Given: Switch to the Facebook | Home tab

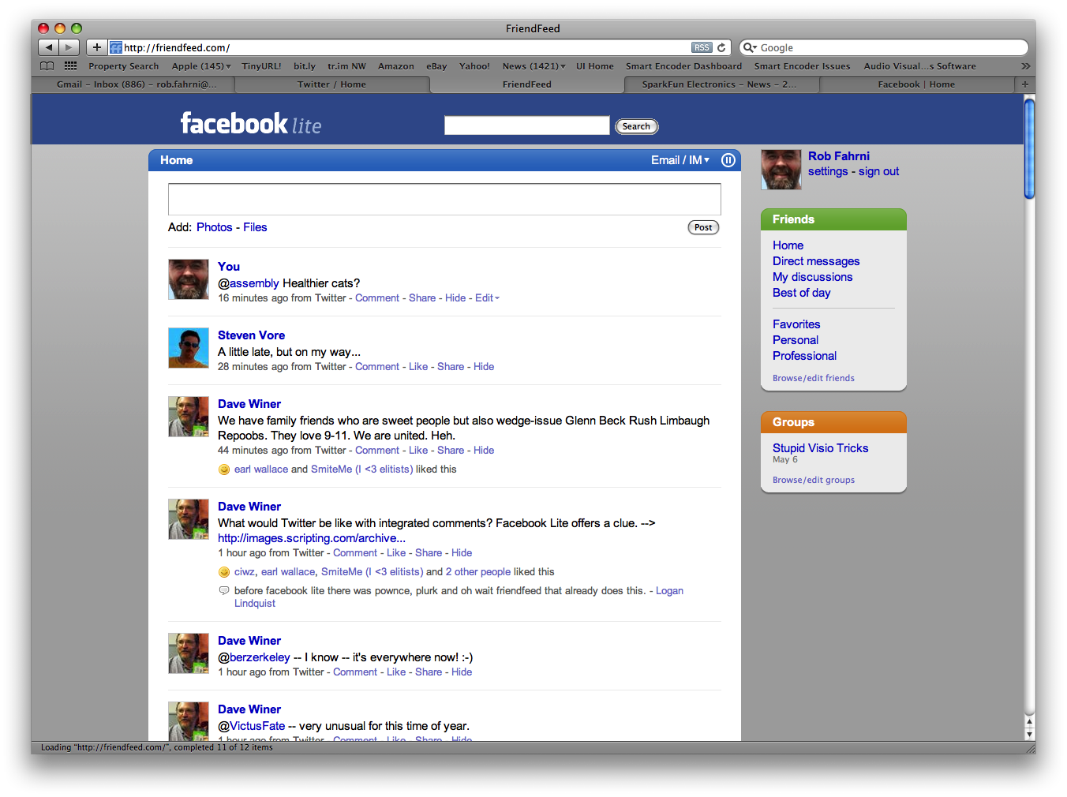Looking at the screenshot, I should [916, 84].
